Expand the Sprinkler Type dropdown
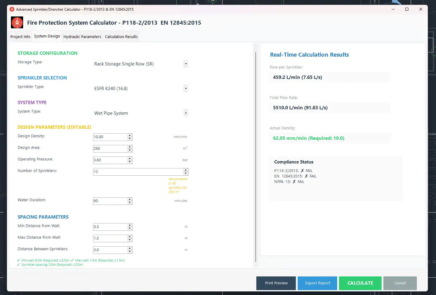The image size is (436, 295). pos(185,89)
